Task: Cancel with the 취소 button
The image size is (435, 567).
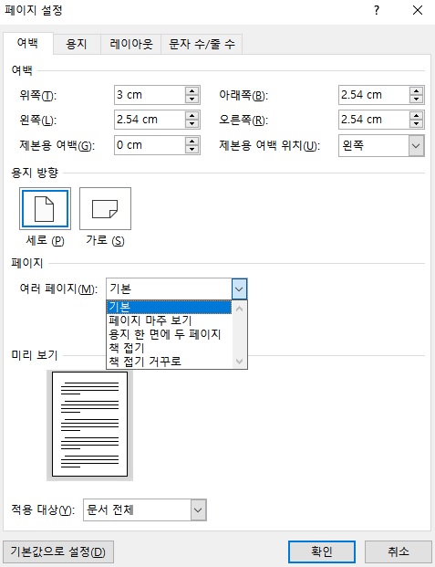Action: [x=399, y=551]
